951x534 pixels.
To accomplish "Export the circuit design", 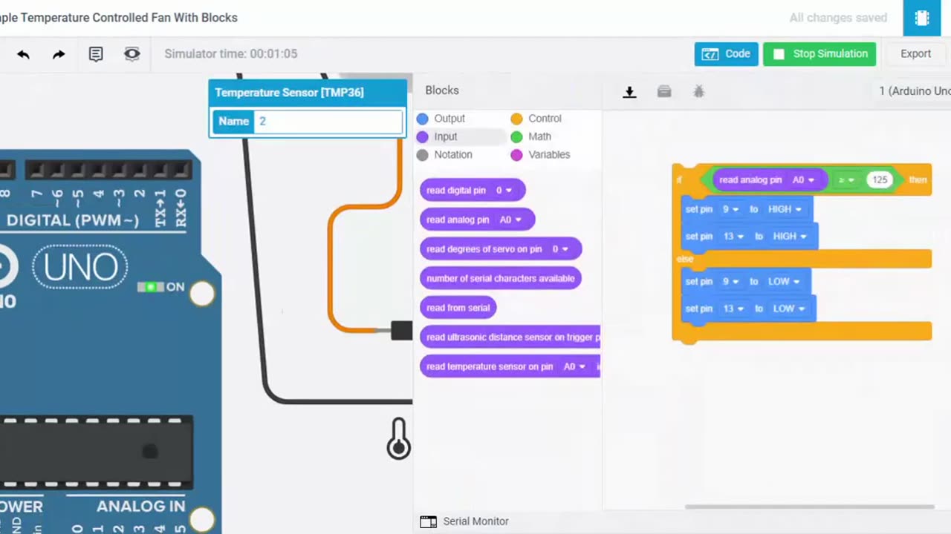I will click(x=915, y=54).
